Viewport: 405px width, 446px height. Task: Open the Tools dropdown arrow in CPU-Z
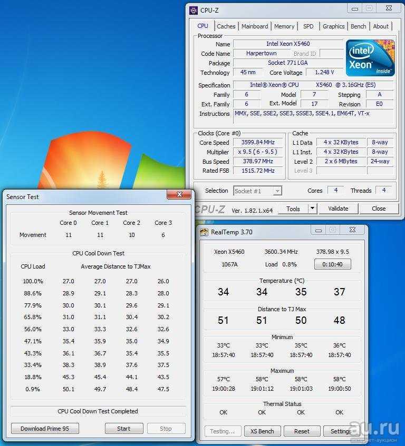(x=312, y=209)
